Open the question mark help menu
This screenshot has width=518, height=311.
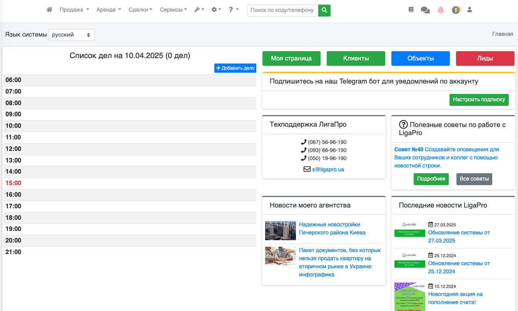[x=233, y=10]
